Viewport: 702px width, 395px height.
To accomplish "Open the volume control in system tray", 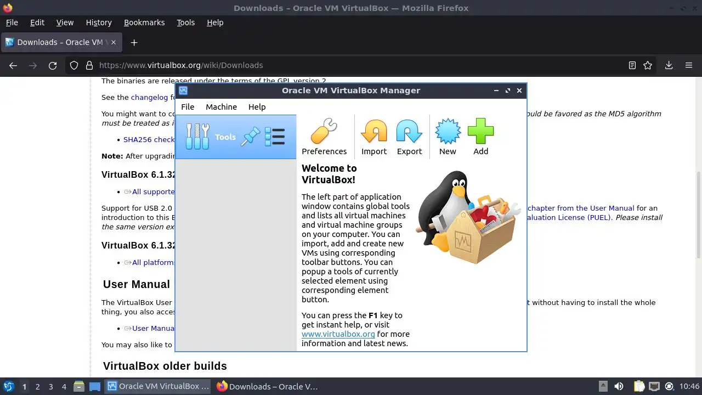I will [619, 386].
